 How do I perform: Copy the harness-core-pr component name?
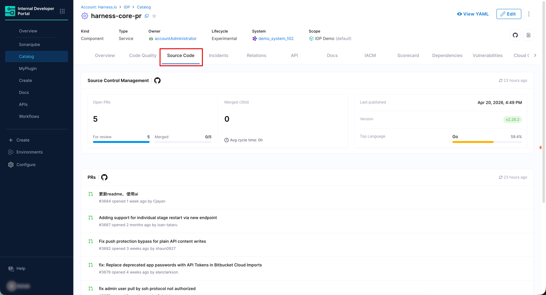(147, 16)
